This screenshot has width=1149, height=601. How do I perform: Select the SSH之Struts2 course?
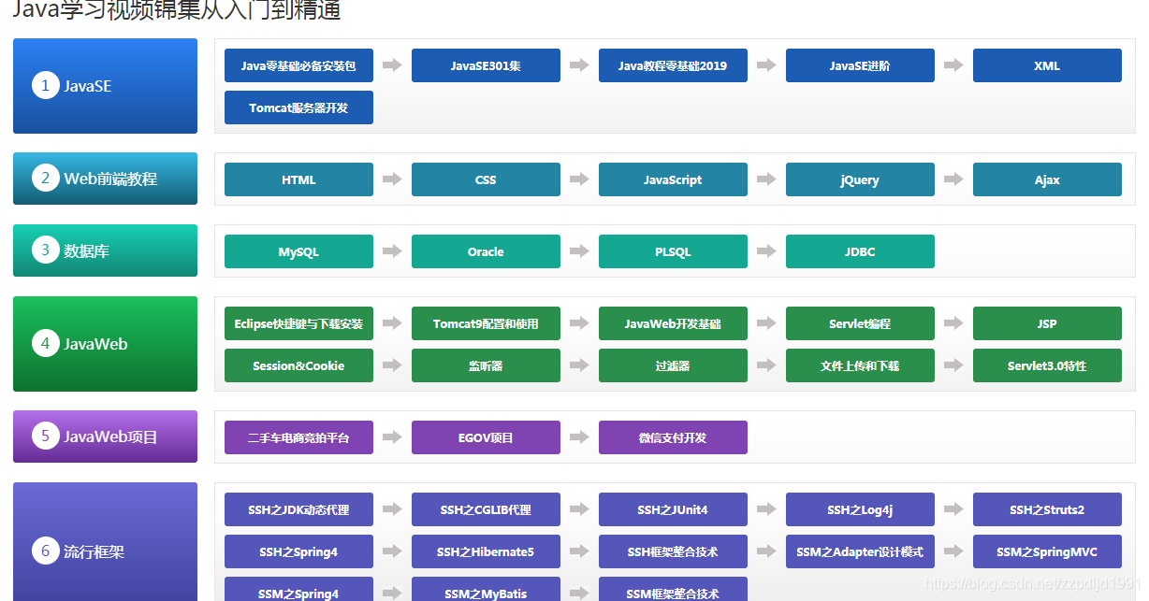coord(1047,509)
